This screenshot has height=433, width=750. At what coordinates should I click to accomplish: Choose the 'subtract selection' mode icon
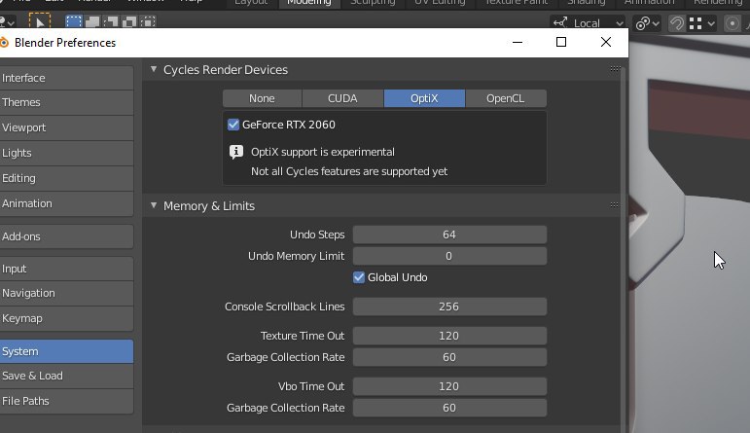[x=111, y=22]
